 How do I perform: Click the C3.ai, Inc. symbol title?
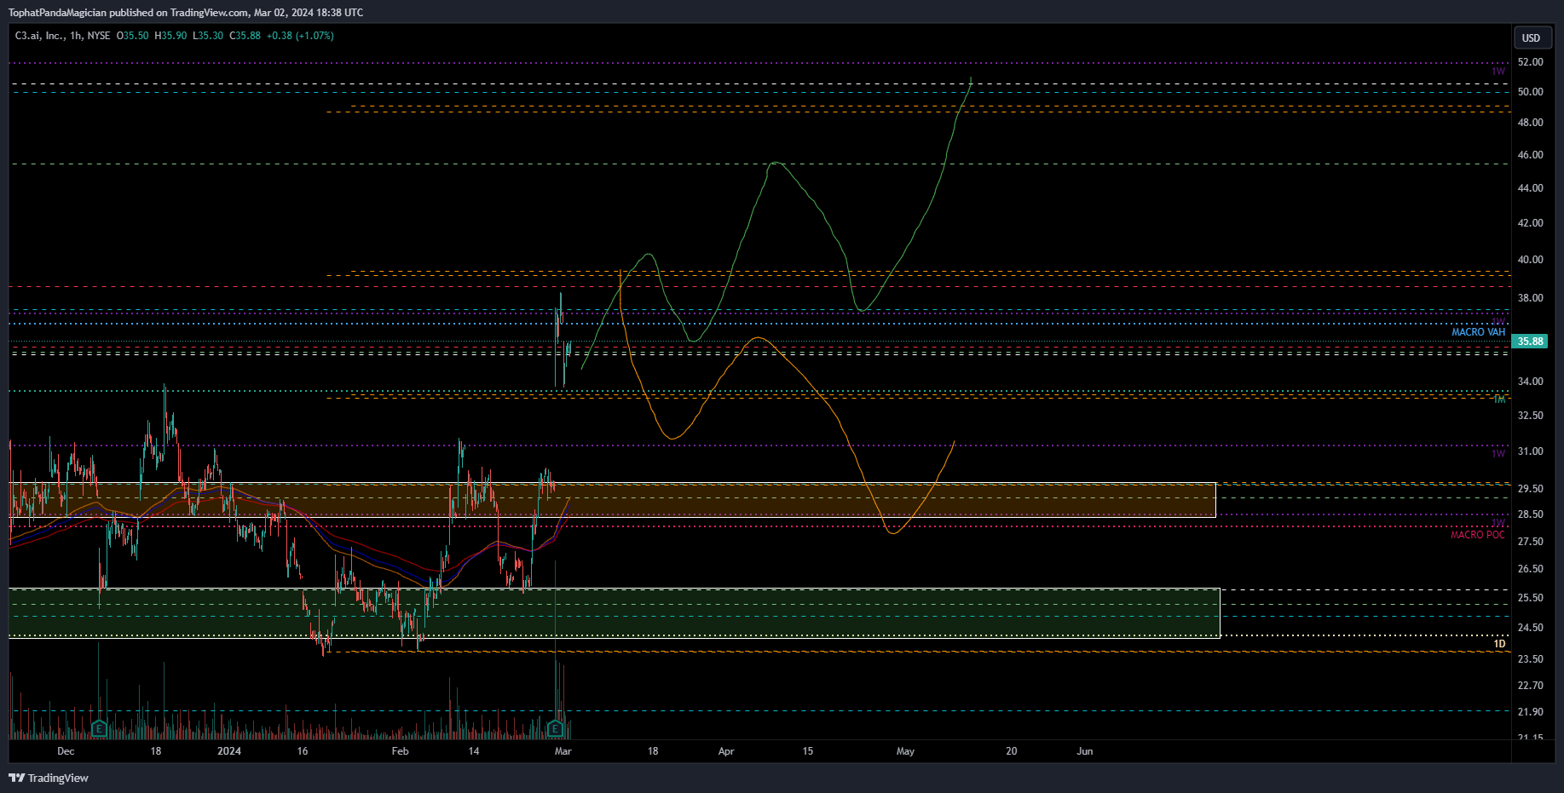[40, 36]
